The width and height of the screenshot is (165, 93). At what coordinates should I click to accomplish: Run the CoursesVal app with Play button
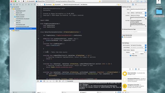pos(19,1)
